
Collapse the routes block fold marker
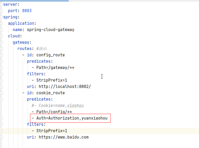pos(1,49)
